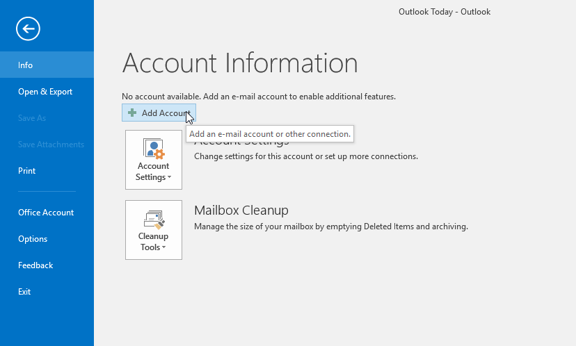
Task: Click the Account Information title
Action: 240,63
